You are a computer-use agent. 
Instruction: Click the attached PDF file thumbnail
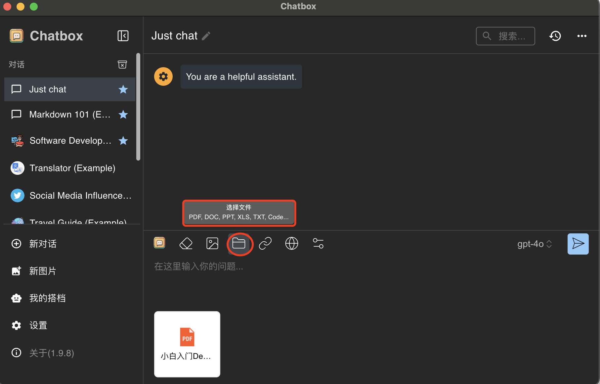[187, 344]
